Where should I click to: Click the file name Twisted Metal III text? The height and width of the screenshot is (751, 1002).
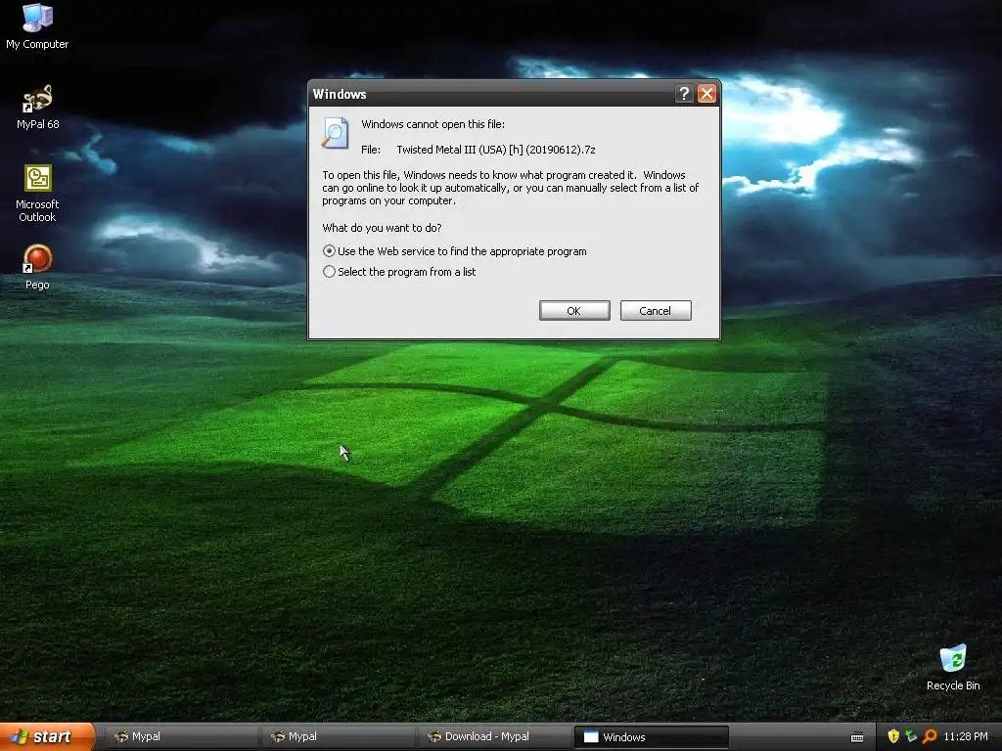(x=496, y=150)
